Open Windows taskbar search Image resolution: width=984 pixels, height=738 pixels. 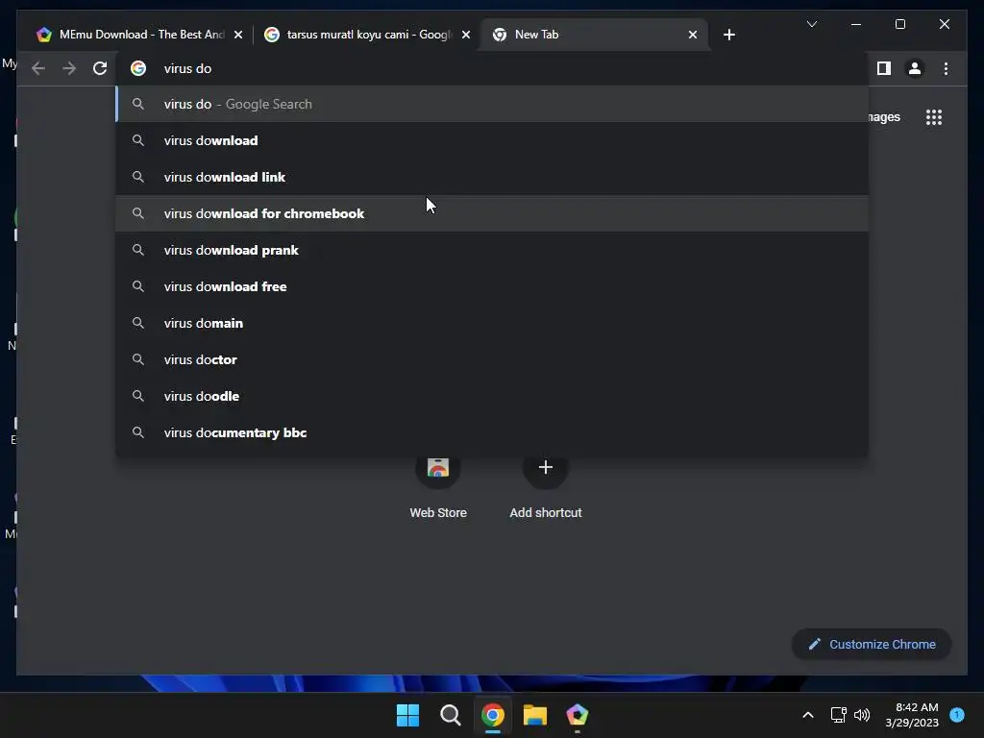pyautogui.click(x=450, y=715)
